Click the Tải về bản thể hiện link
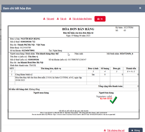This screenshot has height=132, width=145. click(82, 19)
